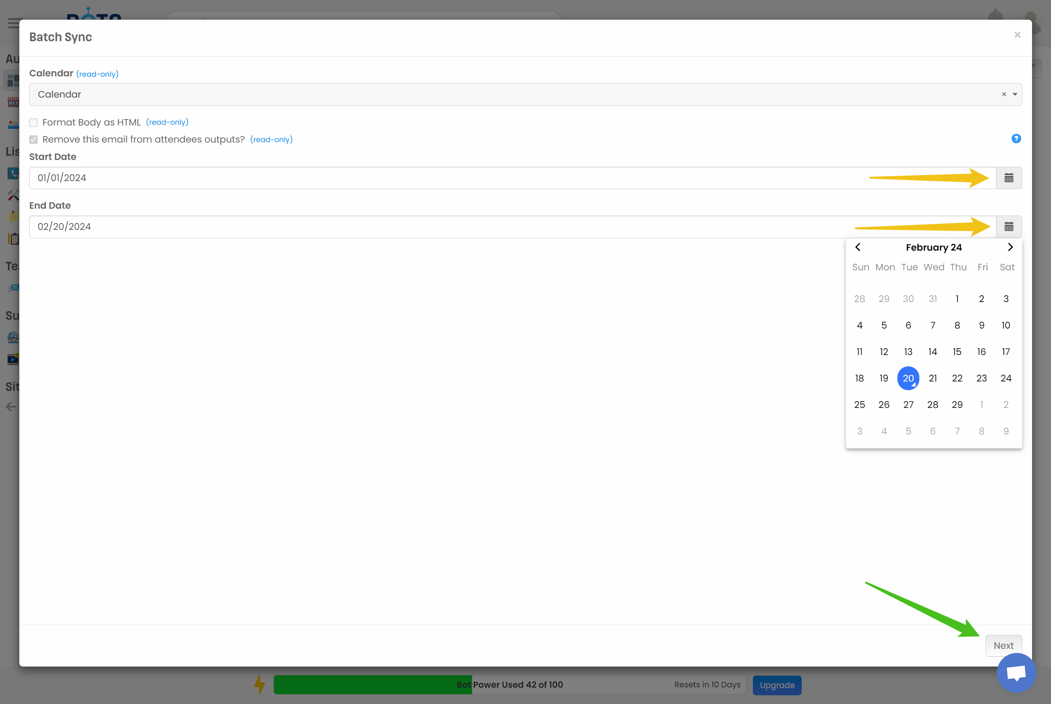Uncheck Remove this email from attendees outputs

(x=33, y=139)
